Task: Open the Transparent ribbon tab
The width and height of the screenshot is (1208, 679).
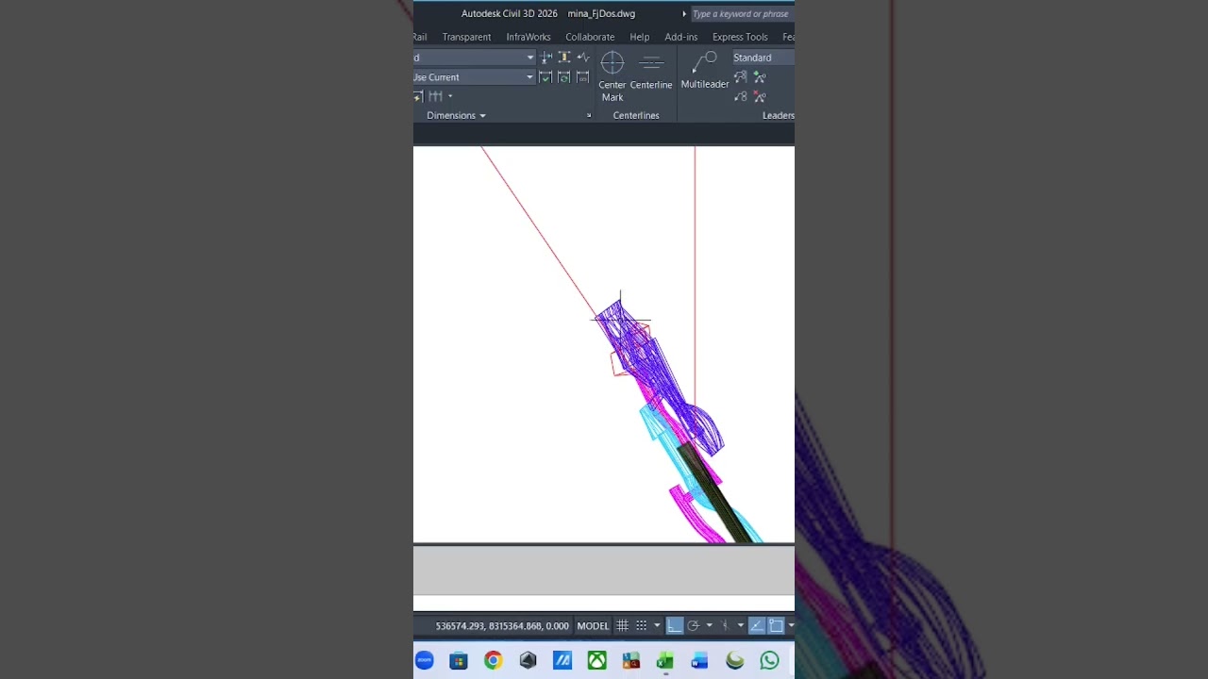Action: click(466, 37)
